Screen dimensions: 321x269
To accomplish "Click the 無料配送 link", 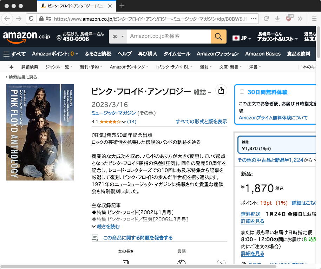I will (250, 214).
